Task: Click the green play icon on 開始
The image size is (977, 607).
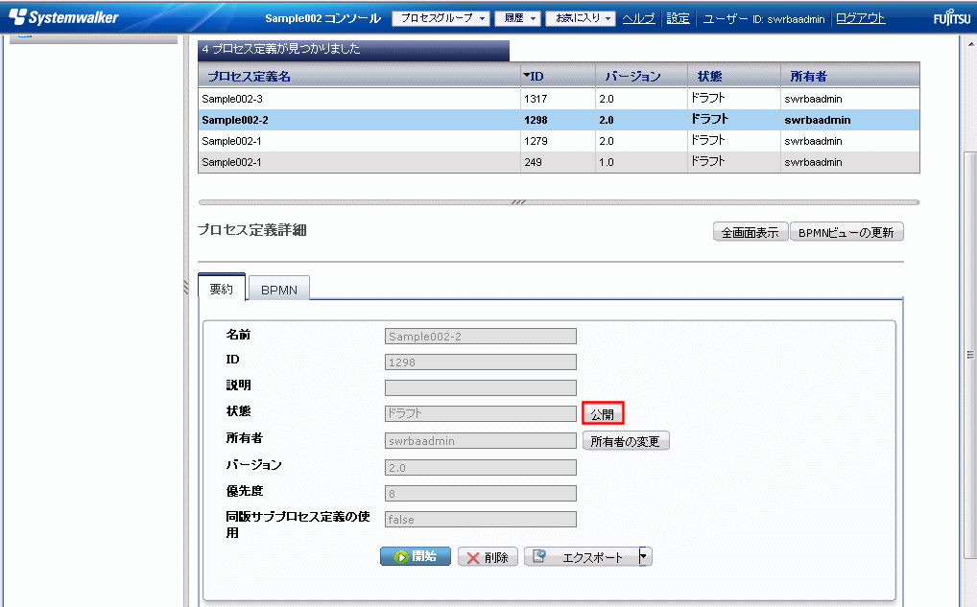Action: coord(402,556)
